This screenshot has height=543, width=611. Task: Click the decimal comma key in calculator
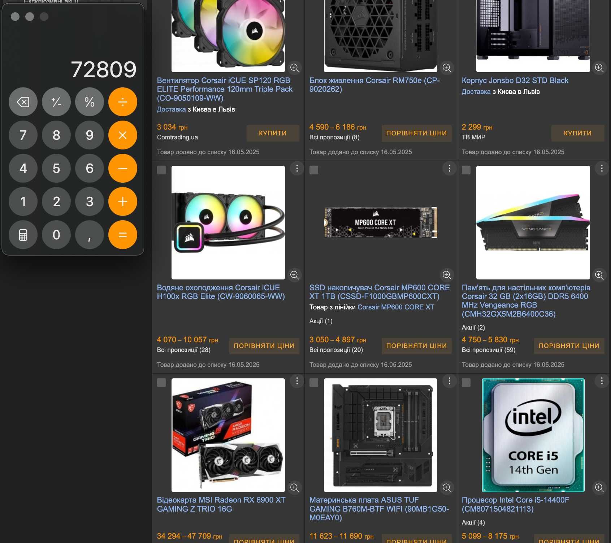[90, 235]
